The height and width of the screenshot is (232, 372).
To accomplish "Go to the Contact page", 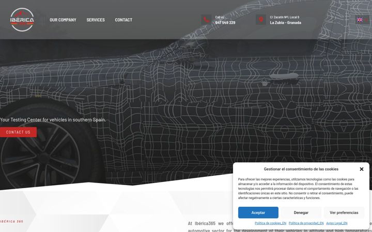I will pos(123,20).
